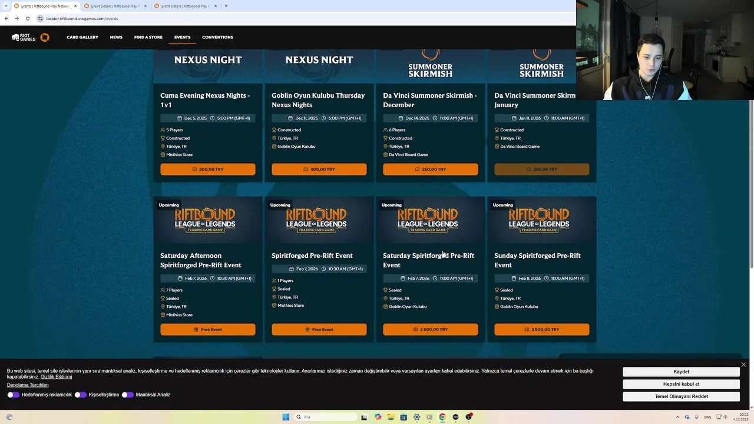Click 2 500,00 TRY for Saturday Pre-Rift
The image size is (754, 424).
[431, 329]
